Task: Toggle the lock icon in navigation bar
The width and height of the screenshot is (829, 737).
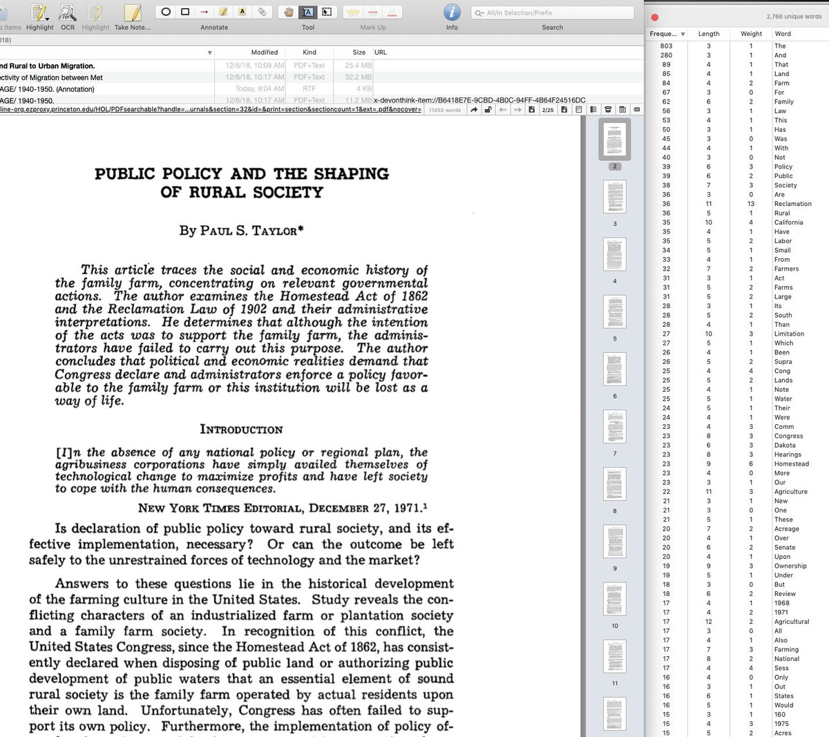Action: [x=488, y=110]
